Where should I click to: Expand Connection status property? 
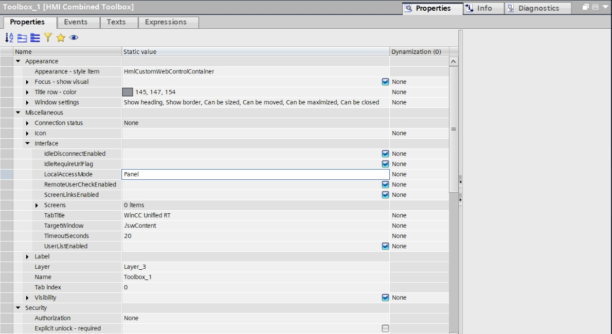(27, 123)
